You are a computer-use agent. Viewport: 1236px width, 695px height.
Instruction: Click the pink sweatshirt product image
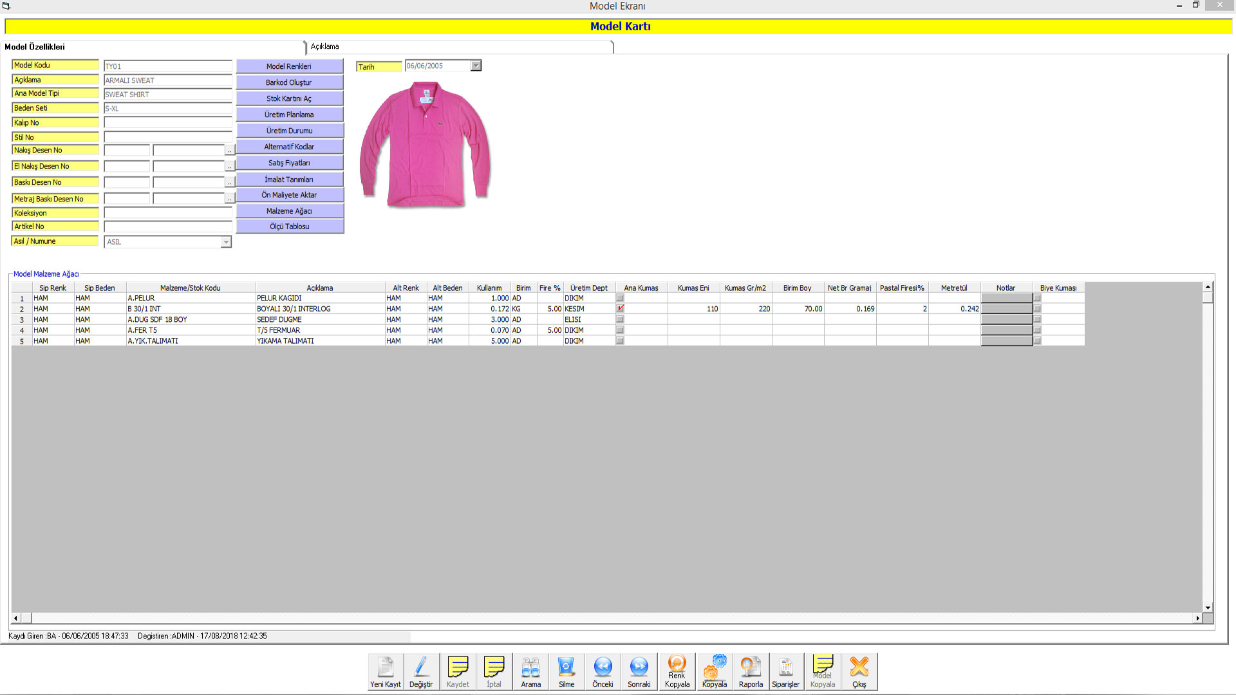point(425,145)
